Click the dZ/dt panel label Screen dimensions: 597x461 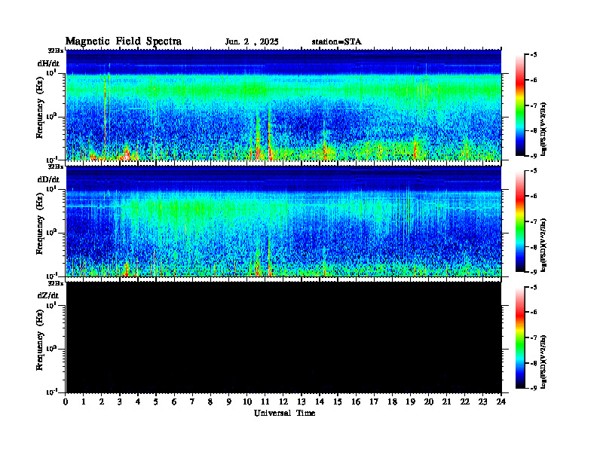pos(48,295)
